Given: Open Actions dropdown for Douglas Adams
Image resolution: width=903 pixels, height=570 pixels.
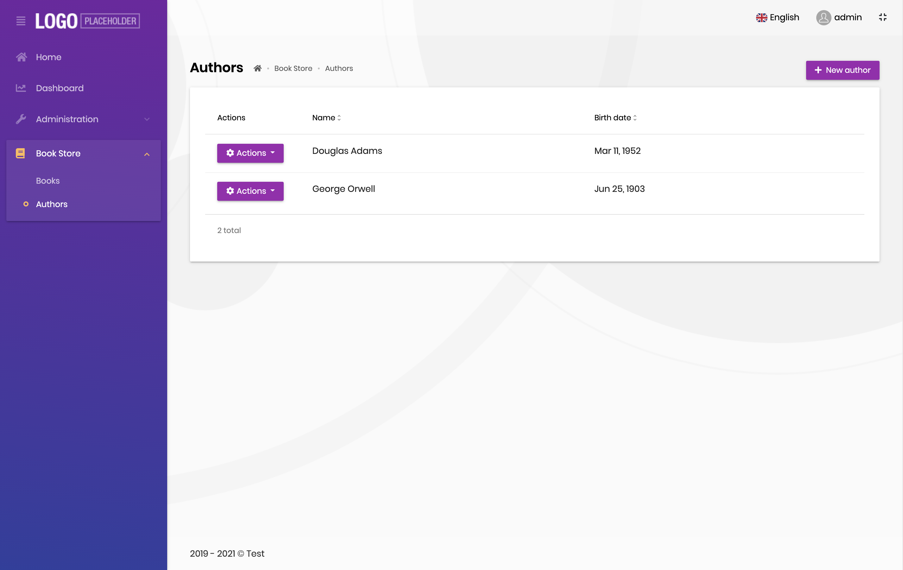Looking at the screenshot, I should (250, 153).
